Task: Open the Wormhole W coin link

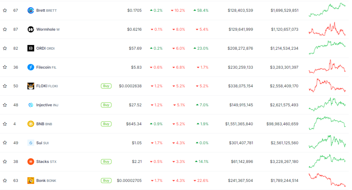Action: point(48,29)
